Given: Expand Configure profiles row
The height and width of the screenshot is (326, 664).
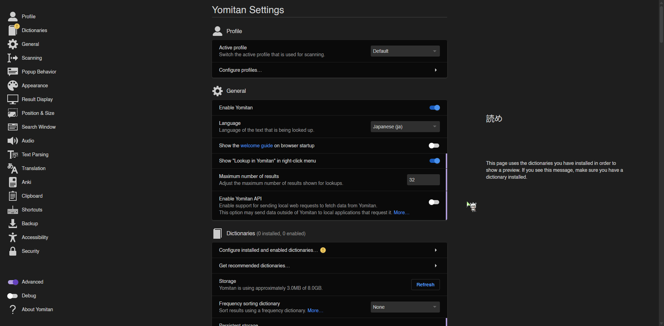Looking at the screenshot, I should click(x=330, y=70).
